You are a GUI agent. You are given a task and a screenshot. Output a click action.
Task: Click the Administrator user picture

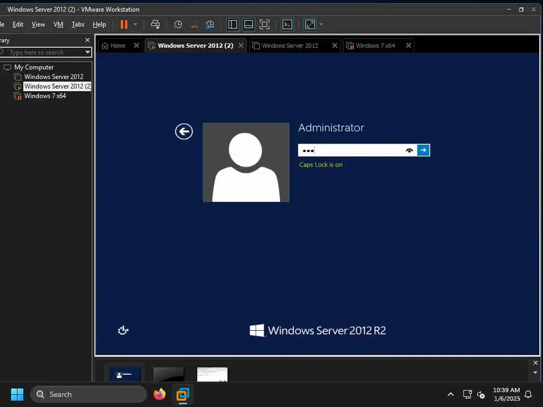point(246,162)
